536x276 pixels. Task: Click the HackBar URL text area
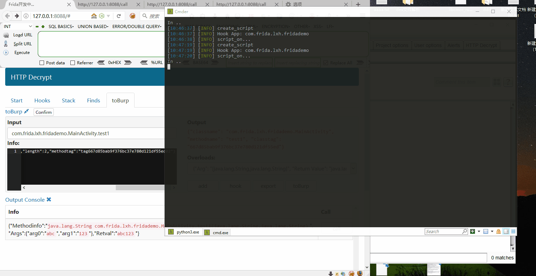click(x=101, y=44)
